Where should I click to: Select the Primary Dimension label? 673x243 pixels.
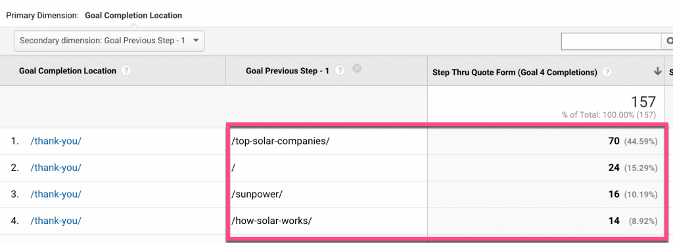coord(42,16)
